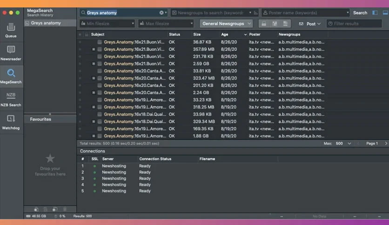Check the box for 33.81 KB result
This screenshot has height=225, width=389.
click(x=100, y=71)
